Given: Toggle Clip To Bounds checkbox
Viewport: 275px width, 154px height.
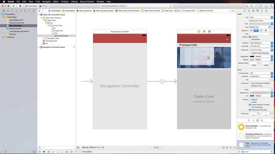Looking at the screenshot, I should pos(250,107).
